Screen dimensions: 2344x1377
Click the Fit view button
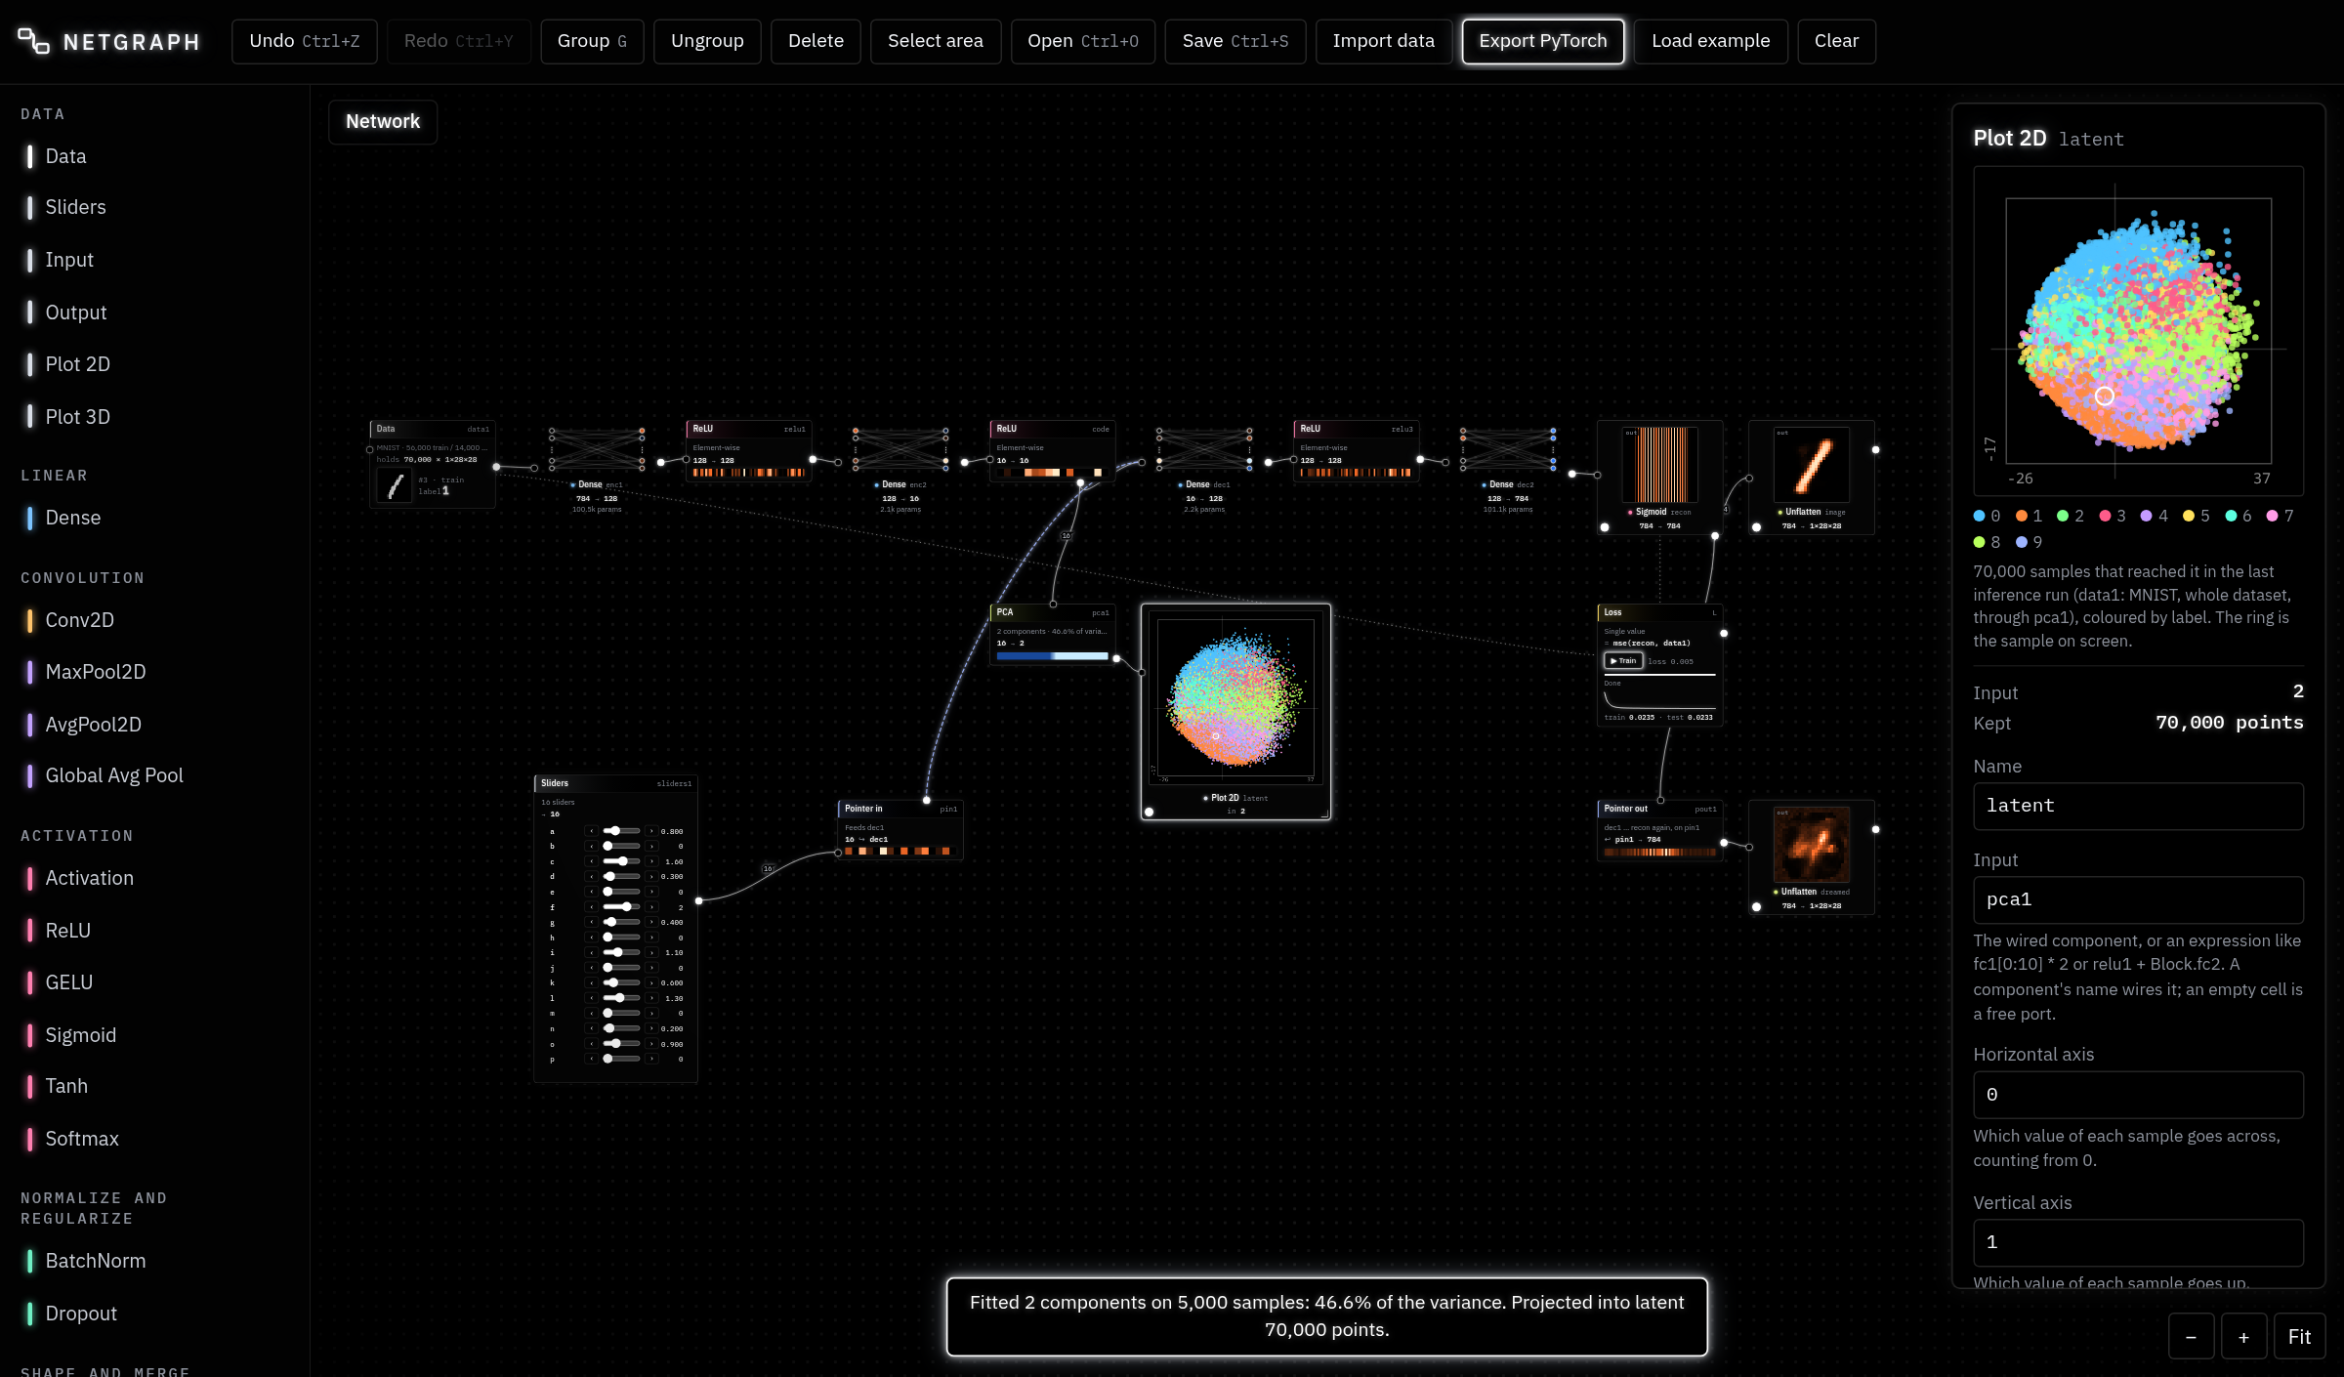pos(2299,1337)
